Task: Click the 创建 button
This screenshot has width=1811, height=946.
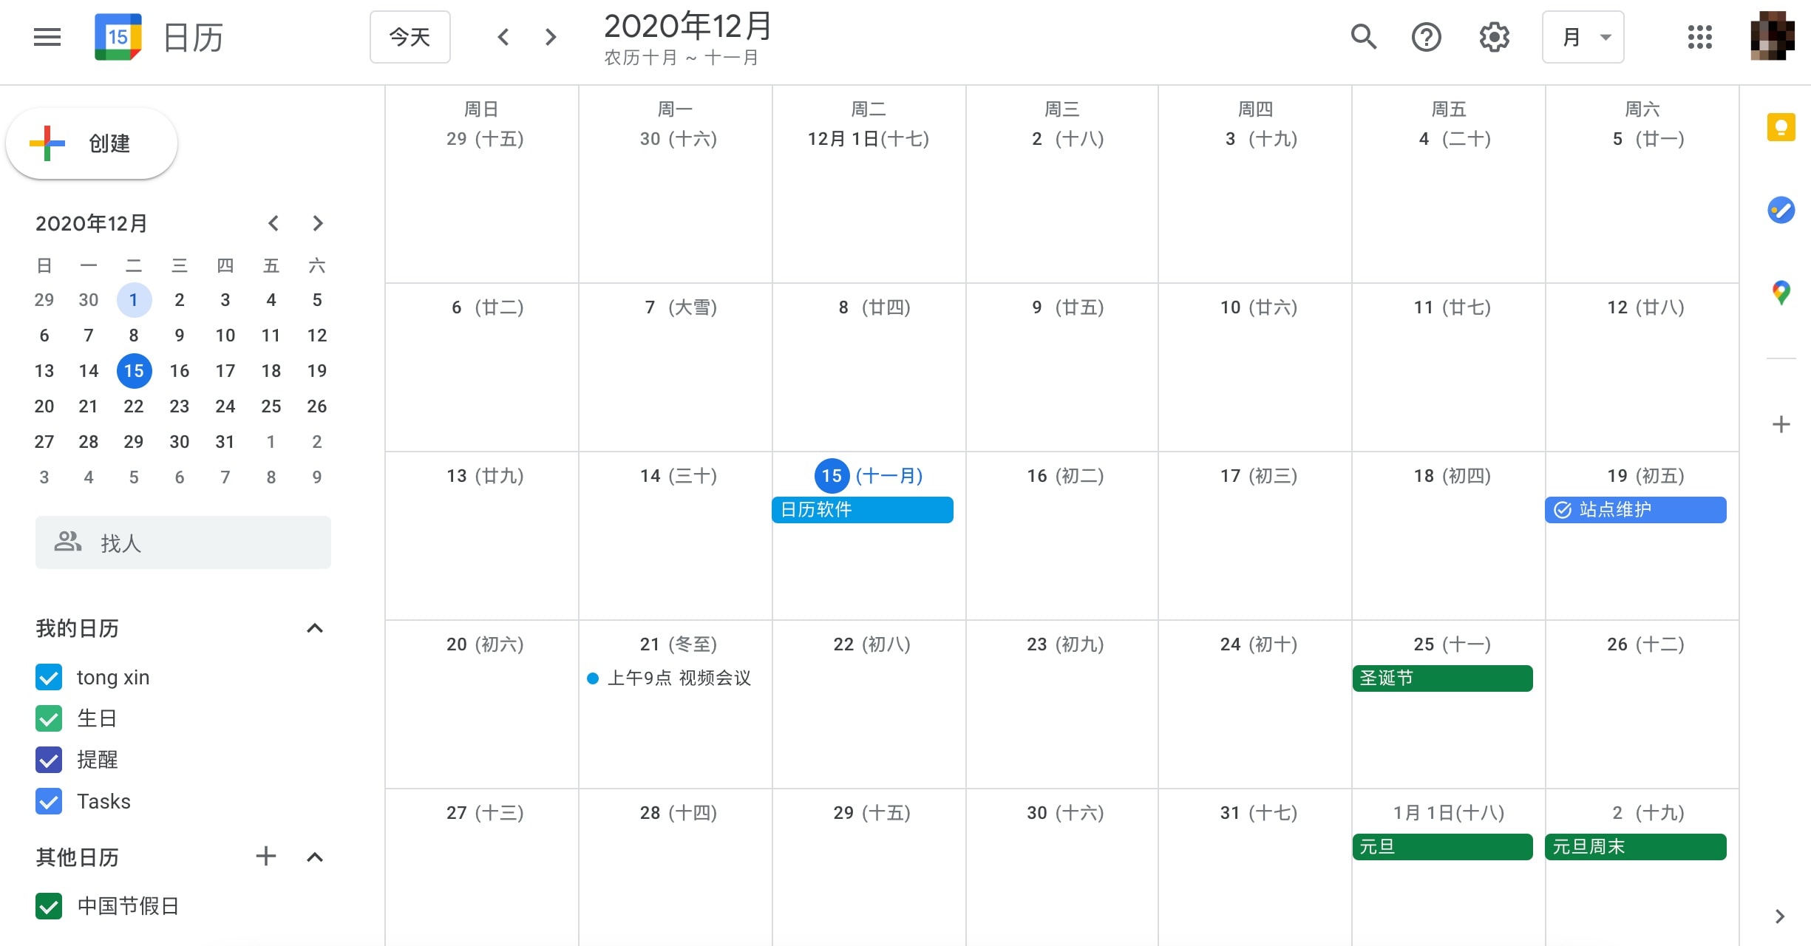Action: (x=92, y=143)
